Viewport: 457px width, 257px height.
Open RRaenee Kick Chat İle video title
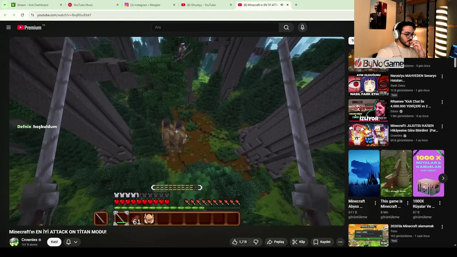(x=411, y=104)
